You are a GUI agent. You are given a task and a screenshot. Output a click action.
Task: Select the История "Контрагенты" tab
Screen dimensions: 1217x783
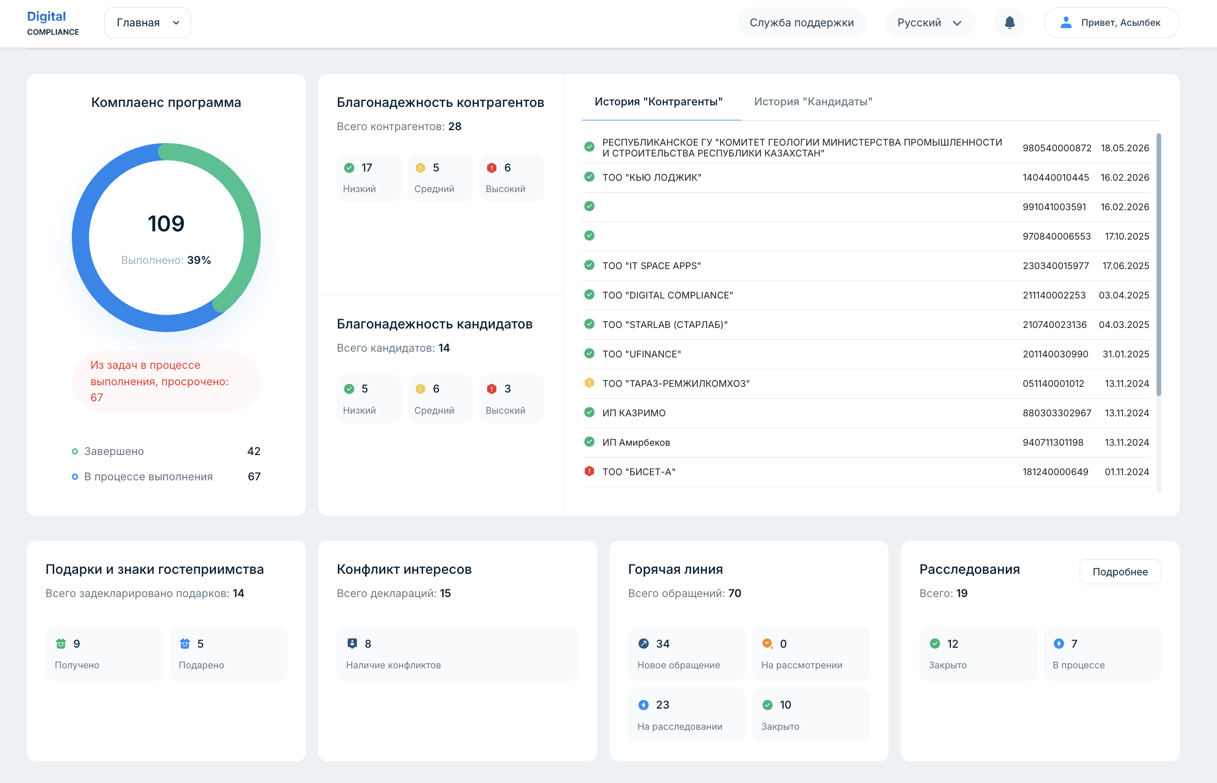[659, 102]
